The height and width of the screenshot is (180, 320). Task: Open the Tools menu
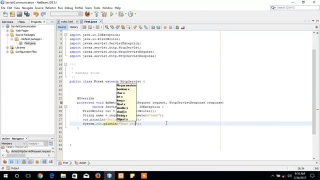click(96, 8)
